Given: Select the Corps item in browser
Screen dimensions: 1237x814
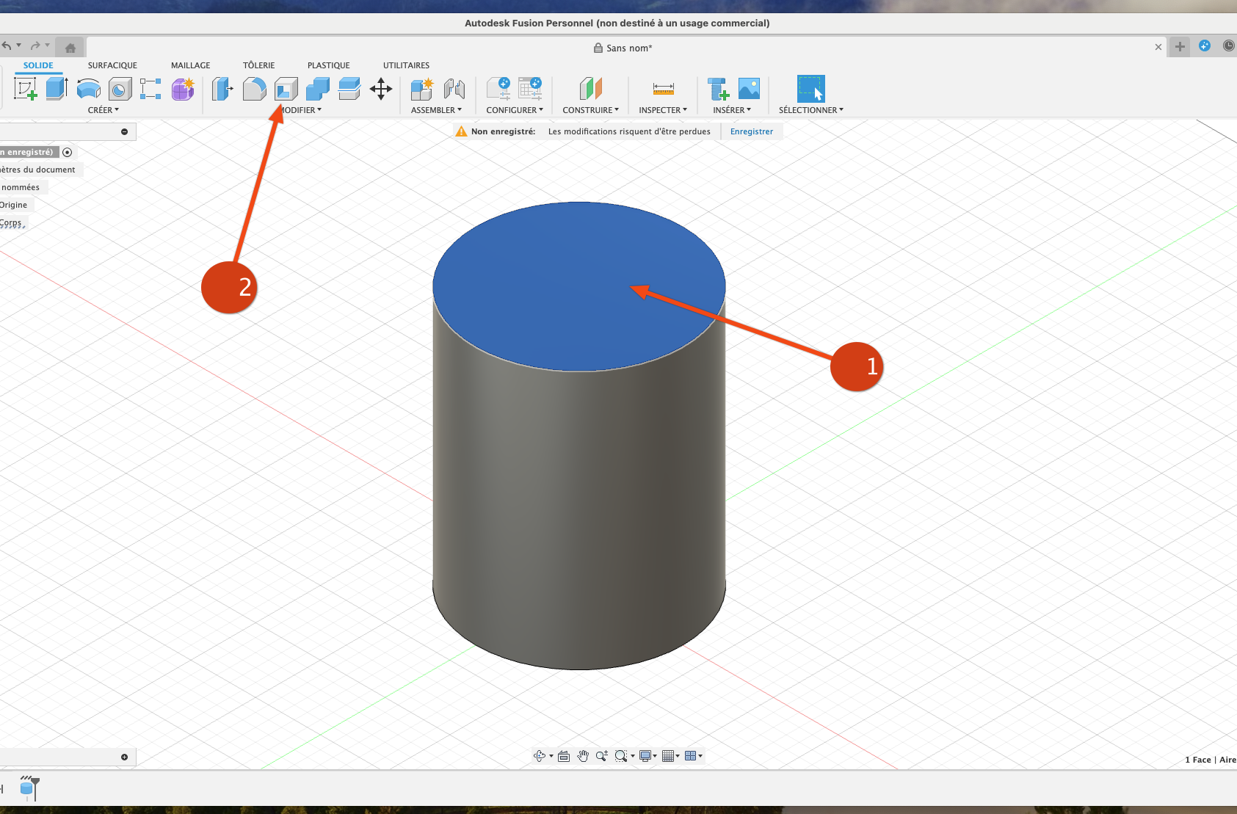Looking at the screenshot, I should 11,222.
